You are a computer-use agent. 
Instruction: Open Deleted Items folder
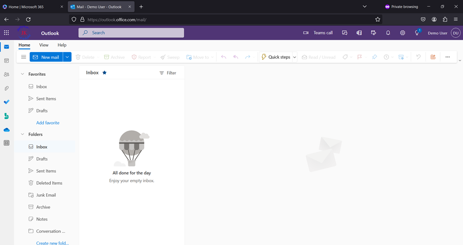pyautogui.click(x=46, y=183)
